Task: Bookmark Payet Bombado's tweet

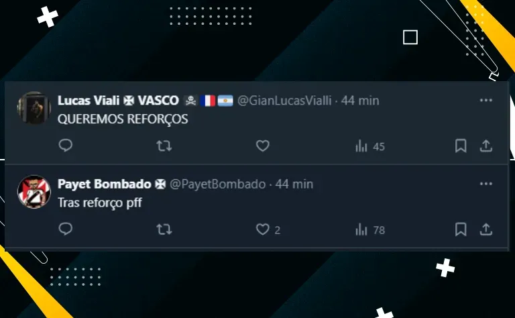Action: point(461,229)
